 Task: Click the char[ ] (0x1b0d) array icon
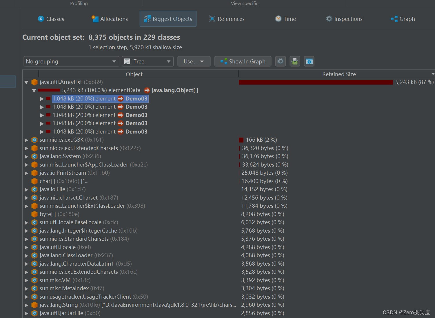click(x=34, y=181)
